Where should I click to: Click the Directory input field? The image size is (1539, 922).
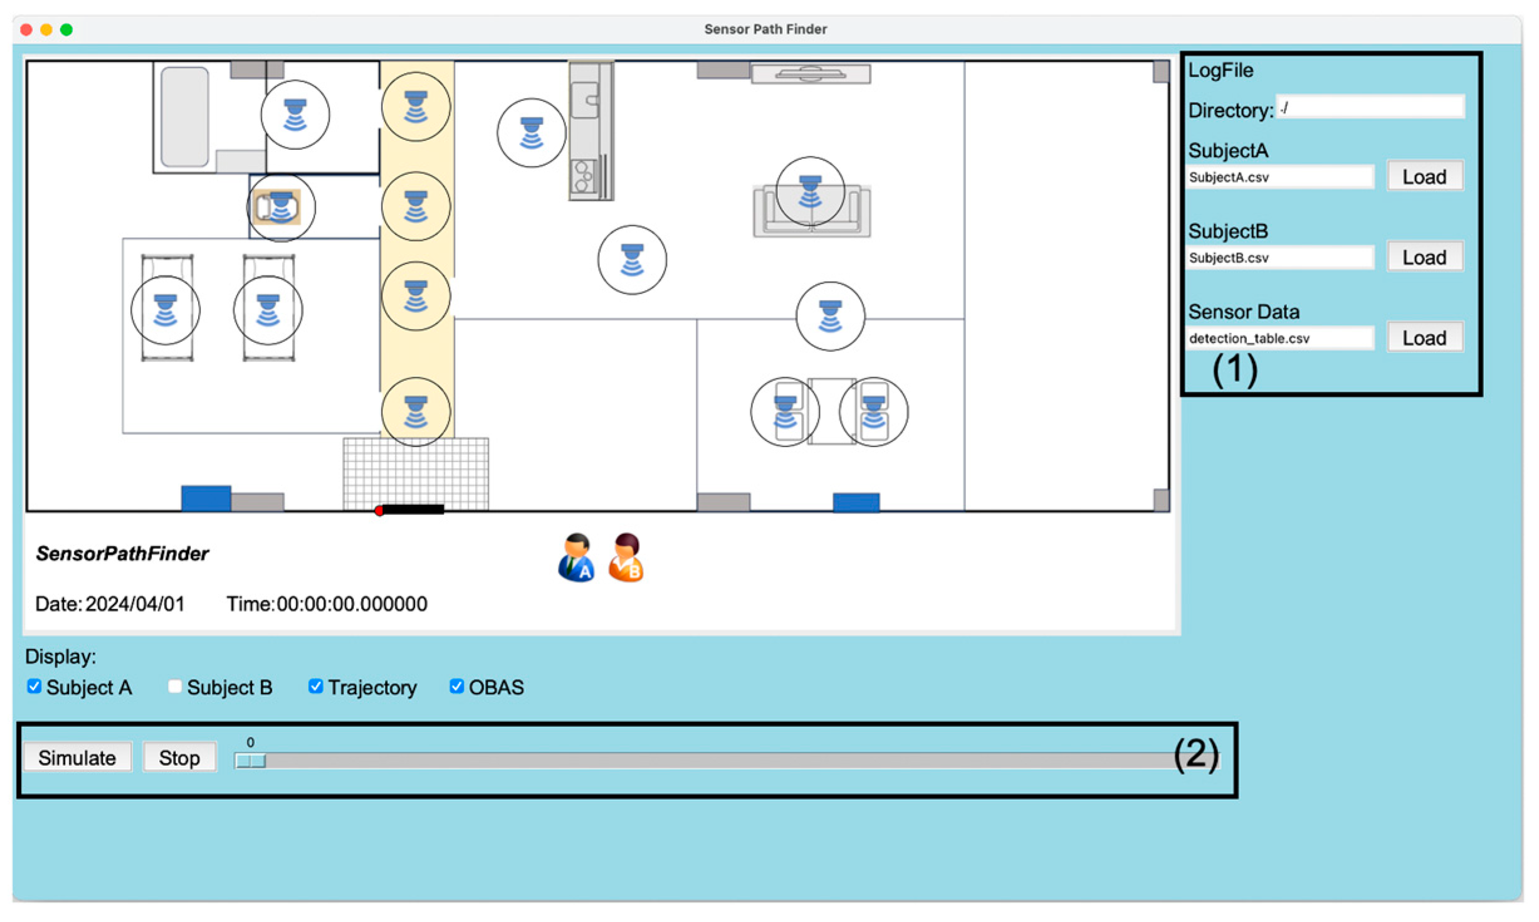(1370, 108)
